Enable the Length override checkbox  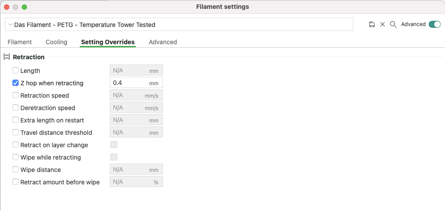(x=15, y=70)
